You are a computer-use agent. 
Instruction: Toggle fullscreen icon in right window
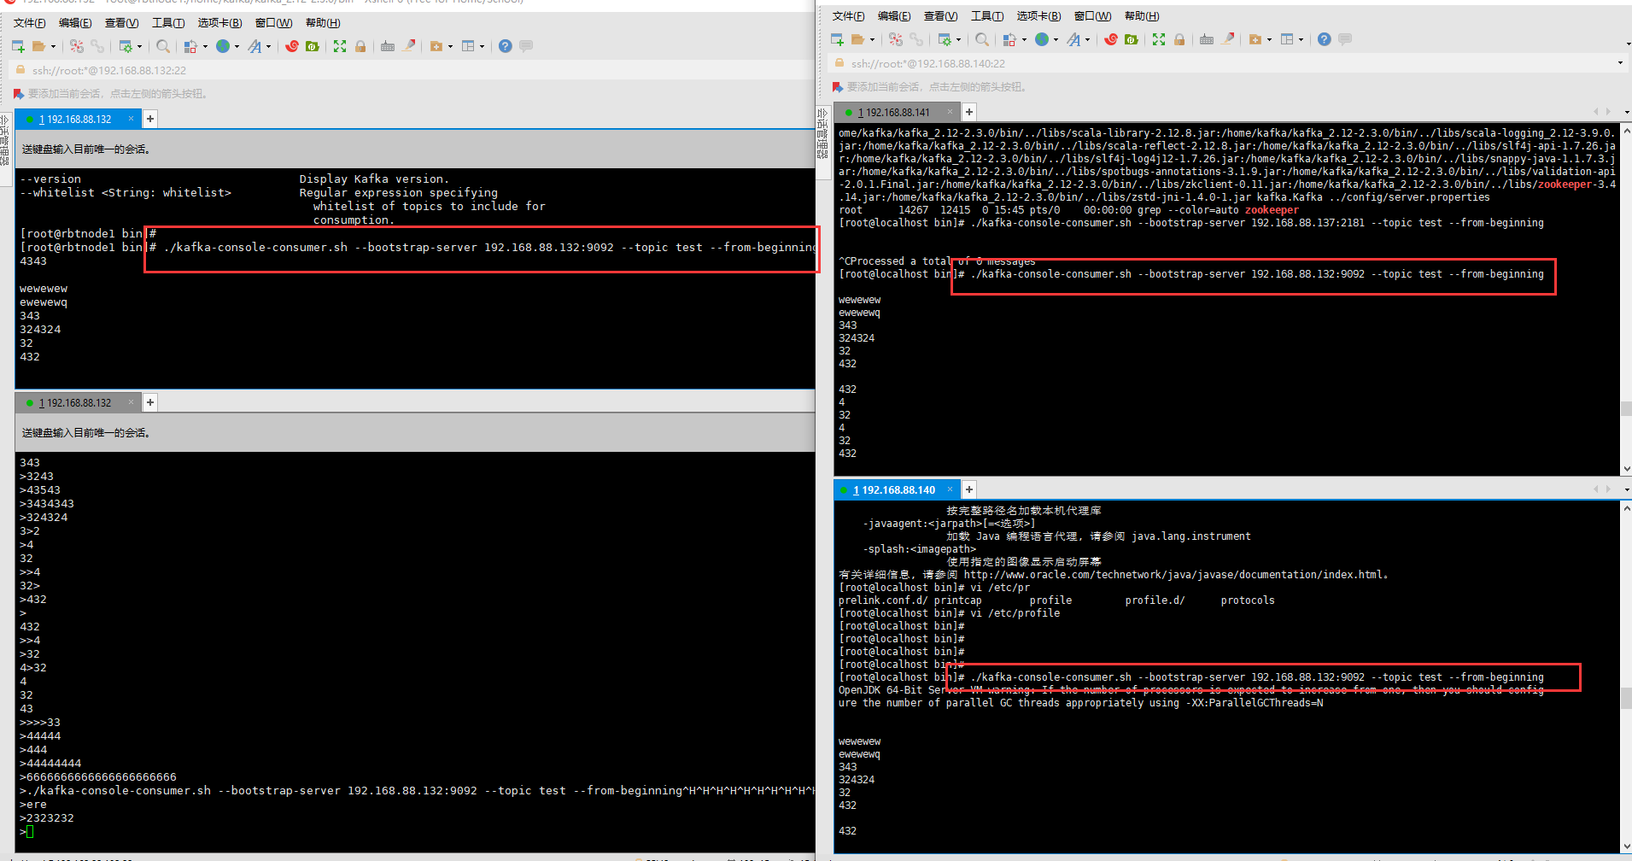pos(1159,39)
